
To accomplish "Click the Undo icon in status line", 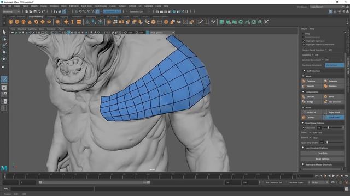I will click(39, 11).
